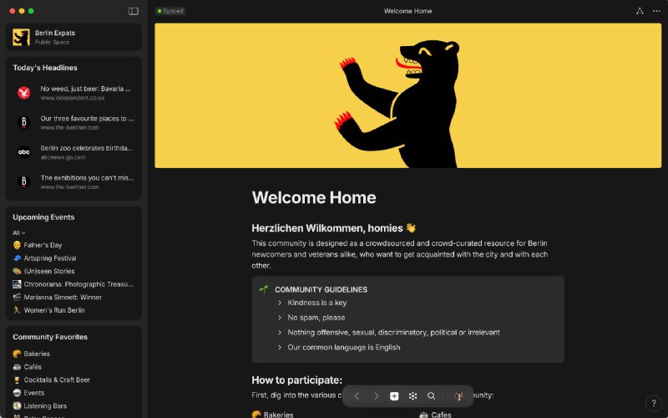Click the help question mark button
This screenshot has width=668, height=418.
coord(653,403)
